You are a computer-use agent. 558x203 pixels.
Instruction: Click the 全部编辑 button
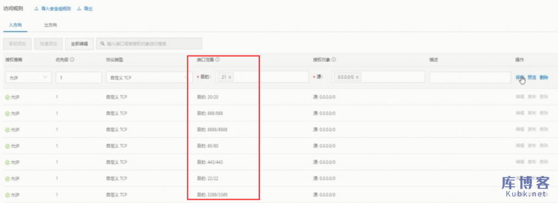coord(80,44)
